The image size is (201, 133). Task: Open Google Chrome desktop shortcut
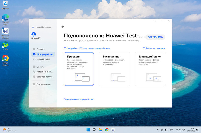coord(5,59)
